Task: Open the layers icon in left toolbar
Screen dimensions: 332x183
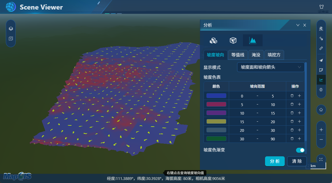Action: point(11,29)
